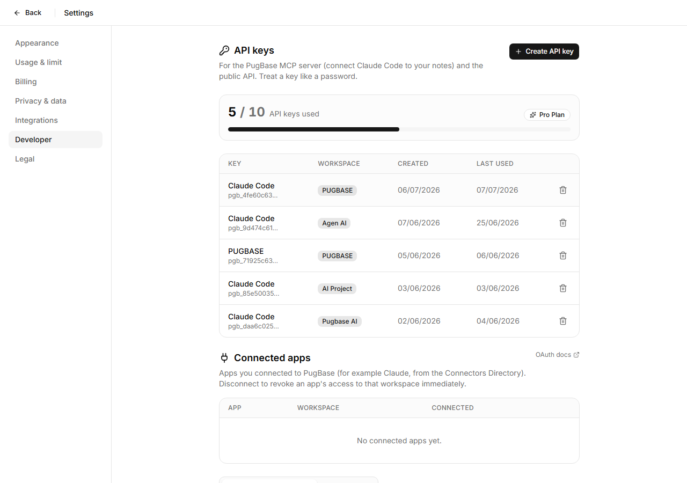Go back using the Back arrow
The image size is (687, 483).
click(27, 12)
